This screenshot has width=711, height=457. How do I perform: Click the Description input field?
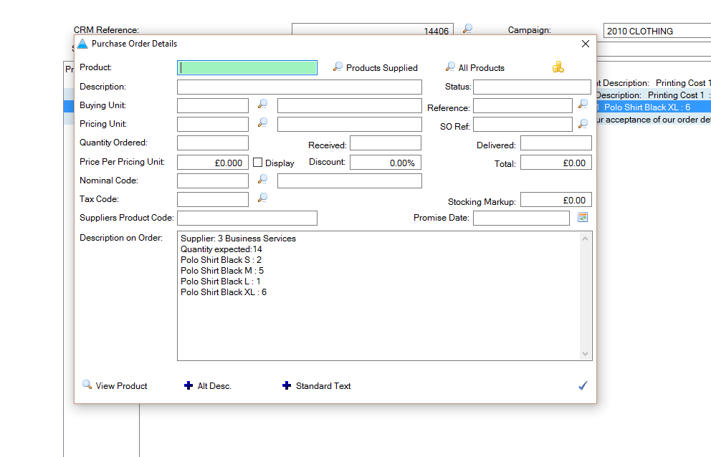(x=300, y=87)
